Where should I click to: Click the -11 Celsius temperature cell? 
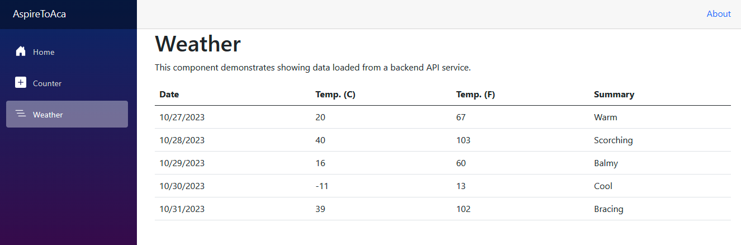(x=322, y=186)
